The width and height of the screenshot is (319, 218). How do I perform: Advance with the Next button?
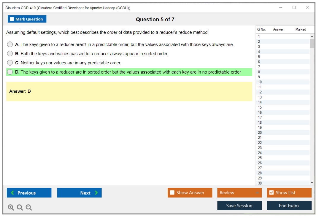pyautogui.click(x=79, y=193)
